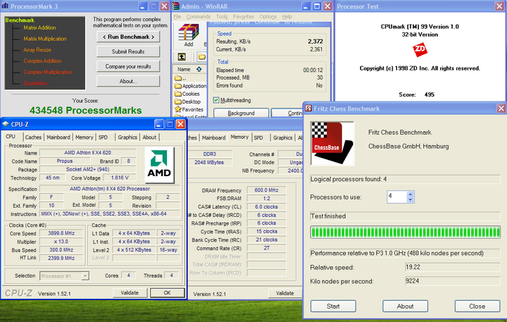Close the Processor Test window

499,6
